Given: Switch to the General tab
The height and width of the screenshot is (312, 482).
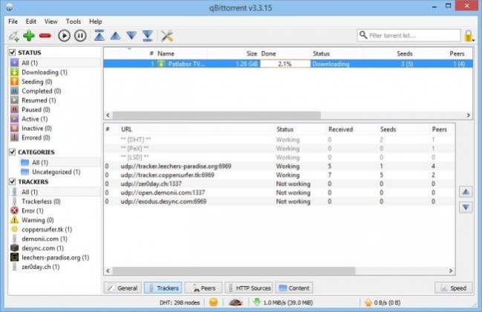Looking at the screenshot, I should pyautogui.click(x=123, y=288).
